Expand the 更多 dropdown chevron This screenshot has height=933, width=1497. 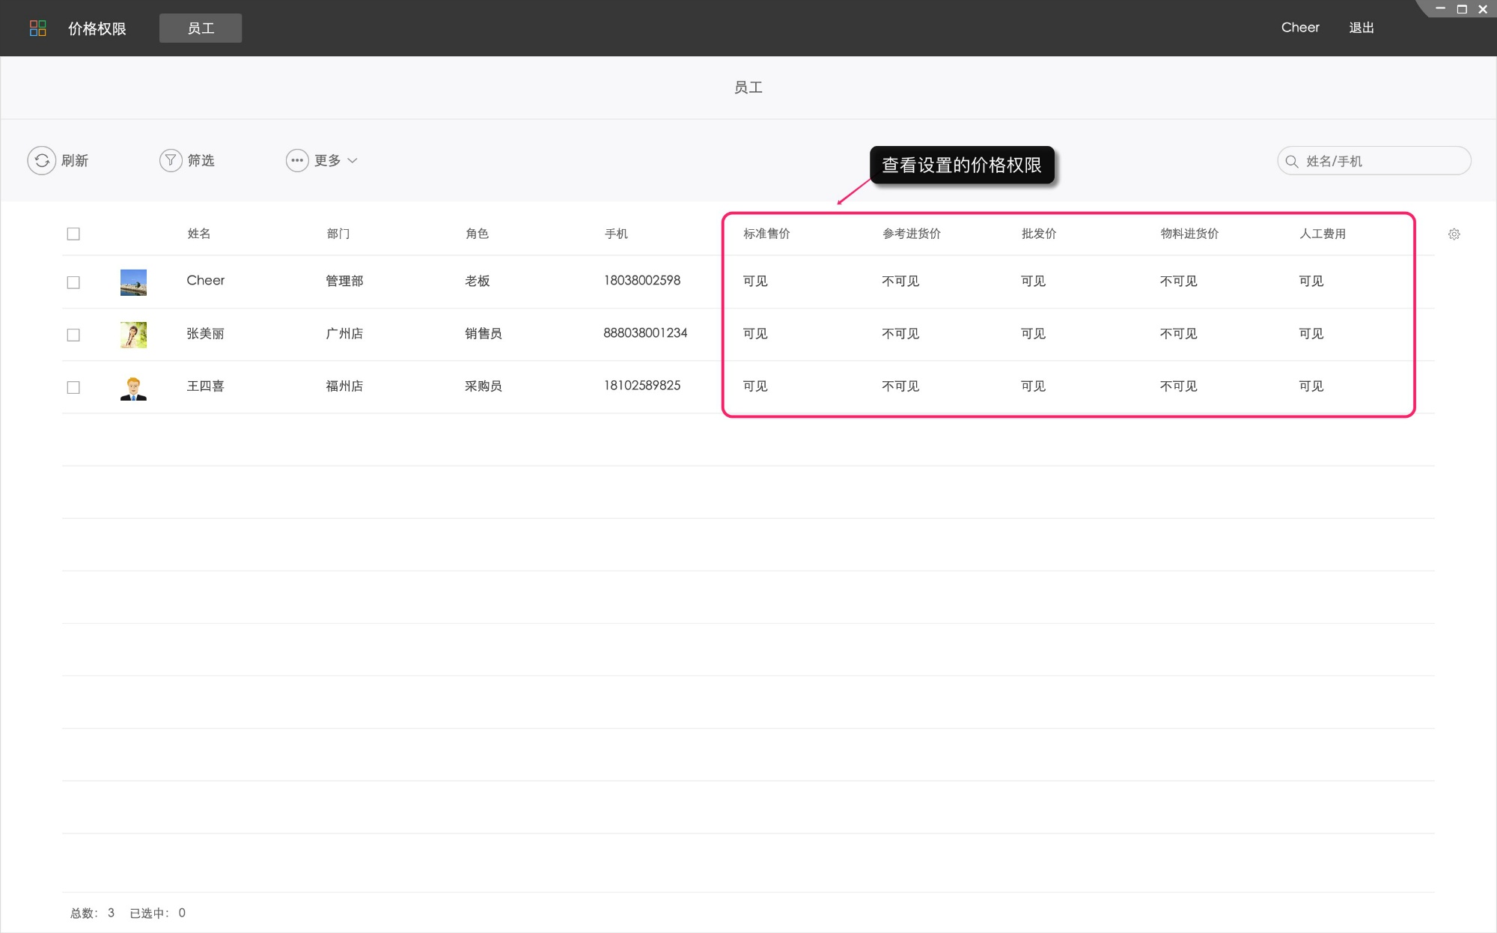[x=353, y=160]
